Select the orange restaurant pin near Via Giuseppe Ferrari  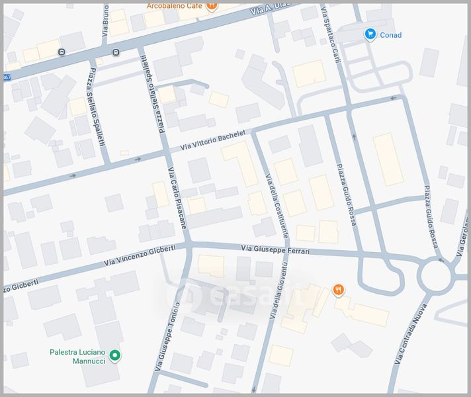point(338,290)
